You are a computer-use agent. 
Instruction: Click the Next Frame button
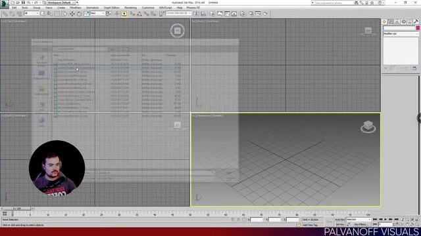point(391,220)
